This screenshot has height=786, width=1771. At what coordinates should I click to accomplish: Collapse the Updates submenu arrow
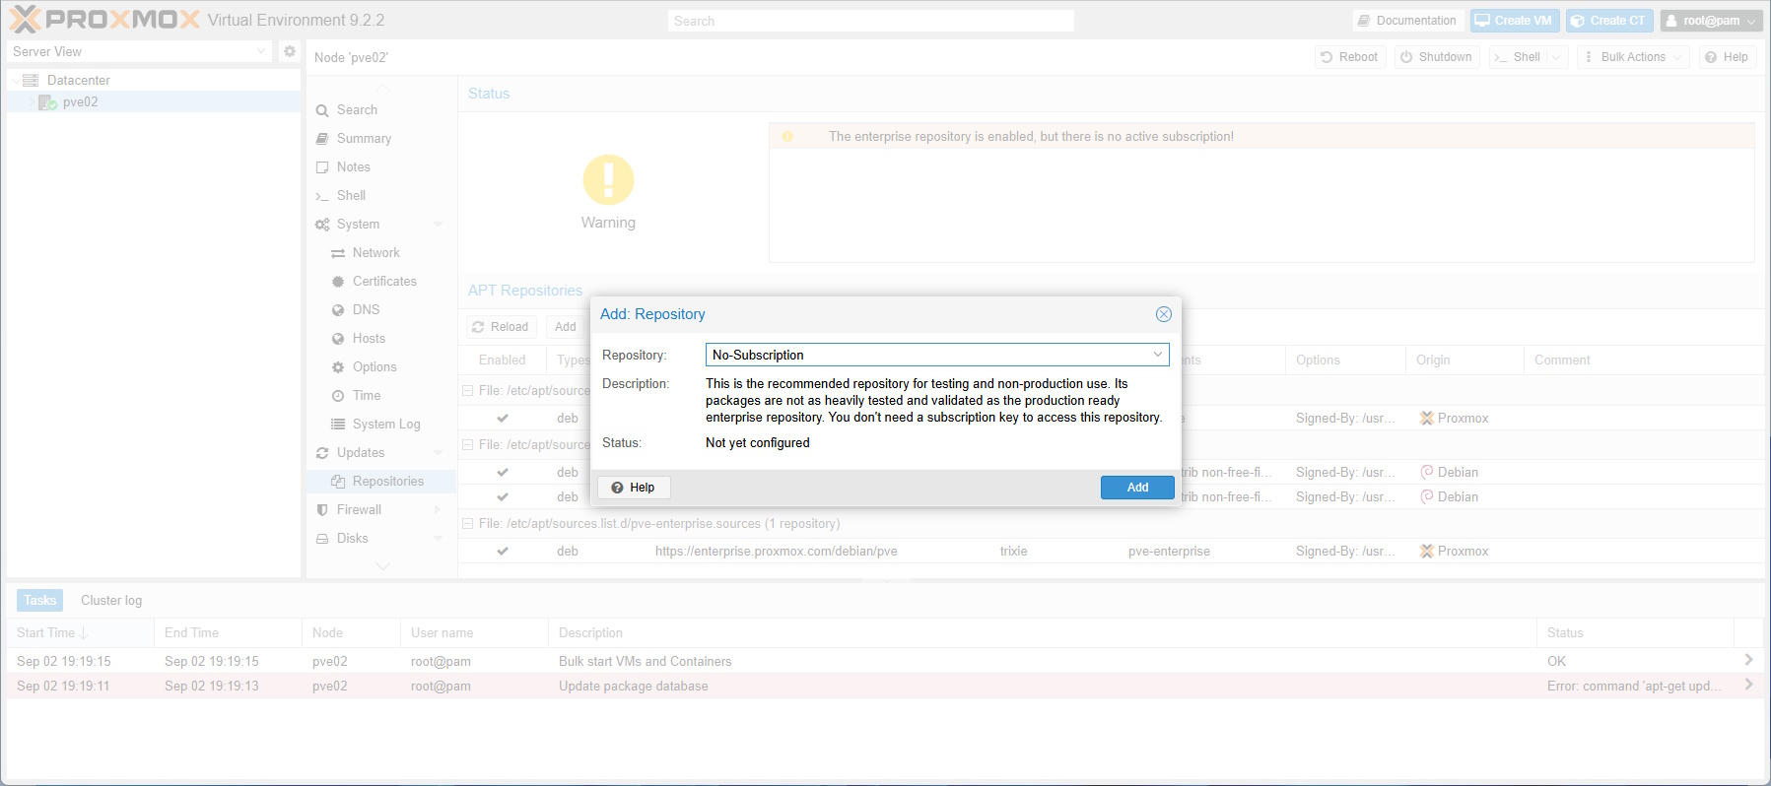pos(439,453)
